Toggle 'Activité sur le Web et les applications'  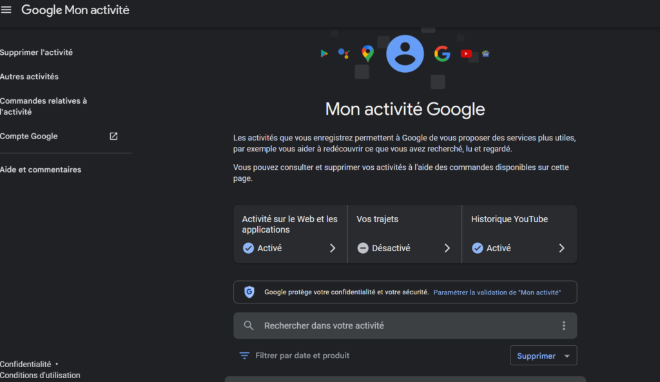tap(290, 234)
